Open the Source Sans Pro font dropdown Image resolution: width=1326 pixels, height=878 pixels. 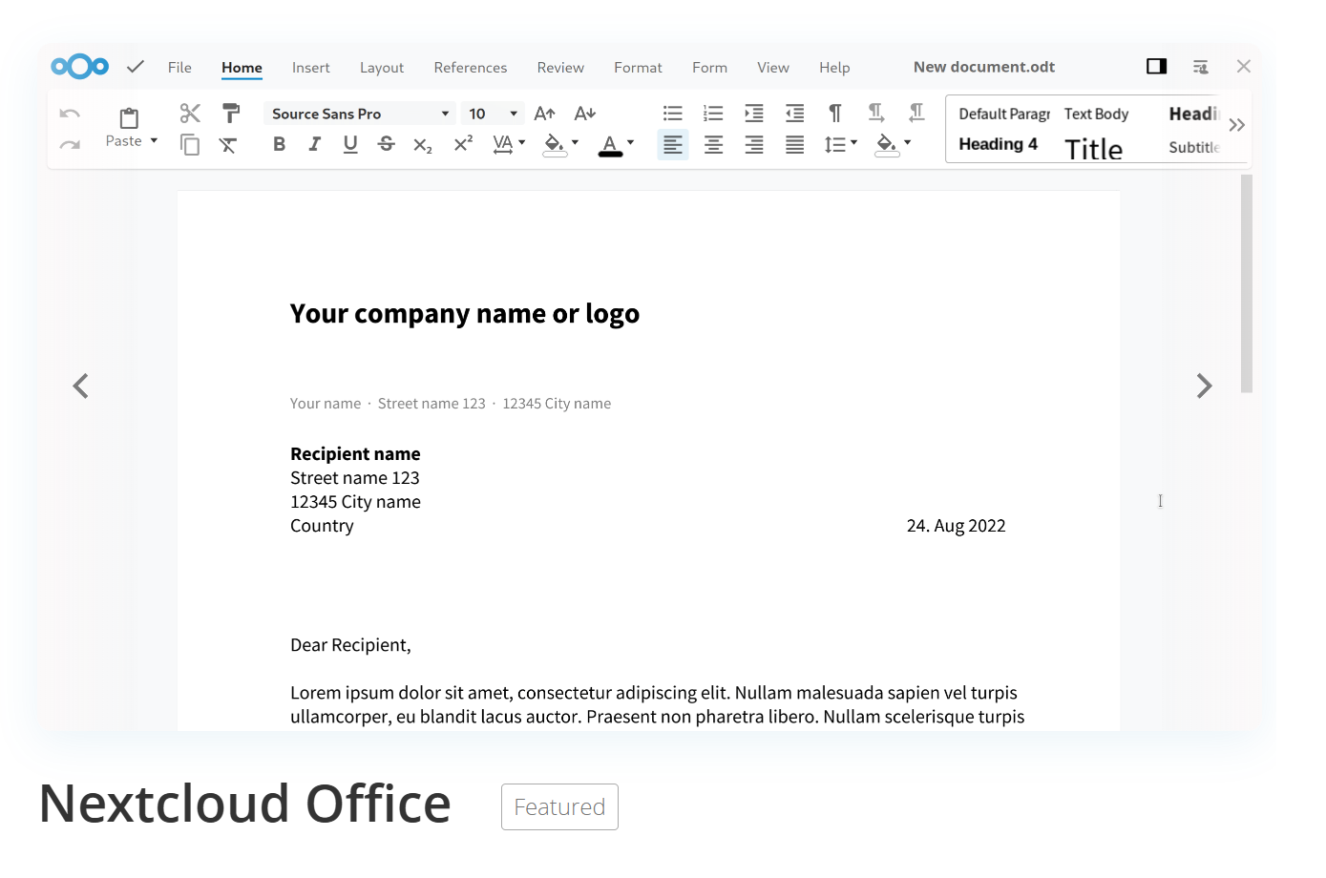coord(445,114)
